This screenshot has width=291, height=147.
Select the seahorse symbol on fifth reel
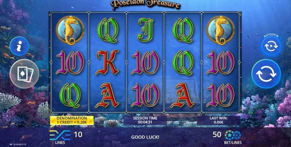[221, 30]
